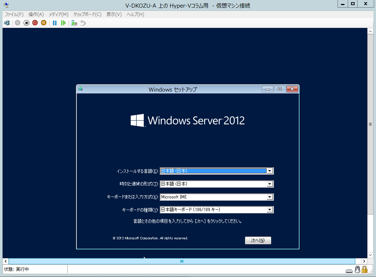Open the メディア(M) menu
Image resolution: width=376 pixels, height=277 pixels.
[59, 14]
